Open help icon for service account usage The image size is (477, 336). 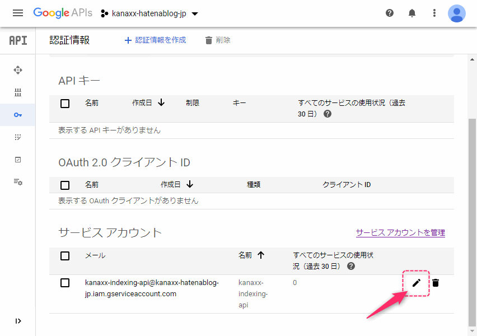[351, 267]
